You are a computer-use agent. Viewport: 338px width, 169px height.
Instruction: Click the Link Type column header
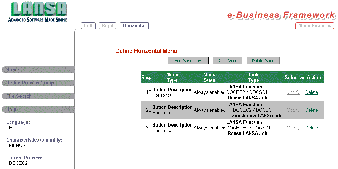coord(254,78)
